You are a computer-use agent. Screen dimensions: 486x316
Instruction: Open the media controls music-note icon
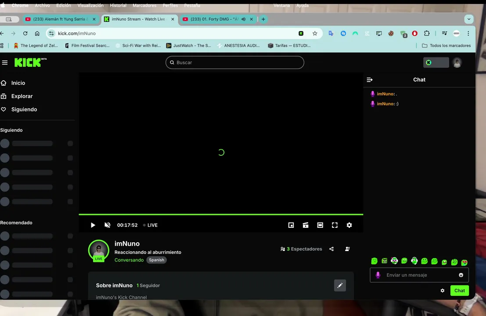444,33
